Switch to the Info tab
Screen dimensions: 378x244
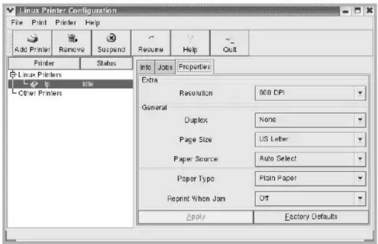click(x=145, y=67)
